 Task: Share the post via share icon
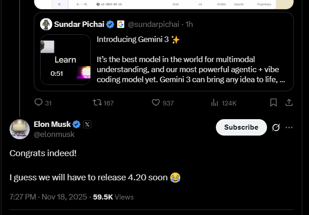[x=289, y=103]
